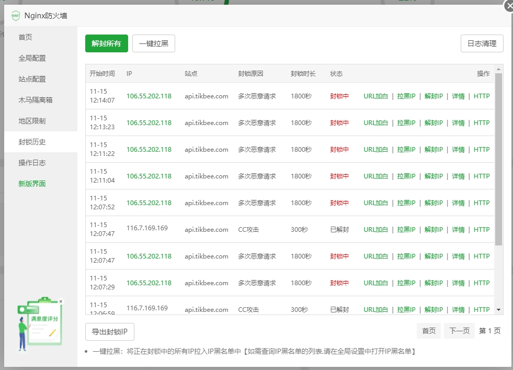The height and width of the screenshot is (370, 513).
Task: Click 已解封 status in the 12:07:47 row
Action: [339, 230]
